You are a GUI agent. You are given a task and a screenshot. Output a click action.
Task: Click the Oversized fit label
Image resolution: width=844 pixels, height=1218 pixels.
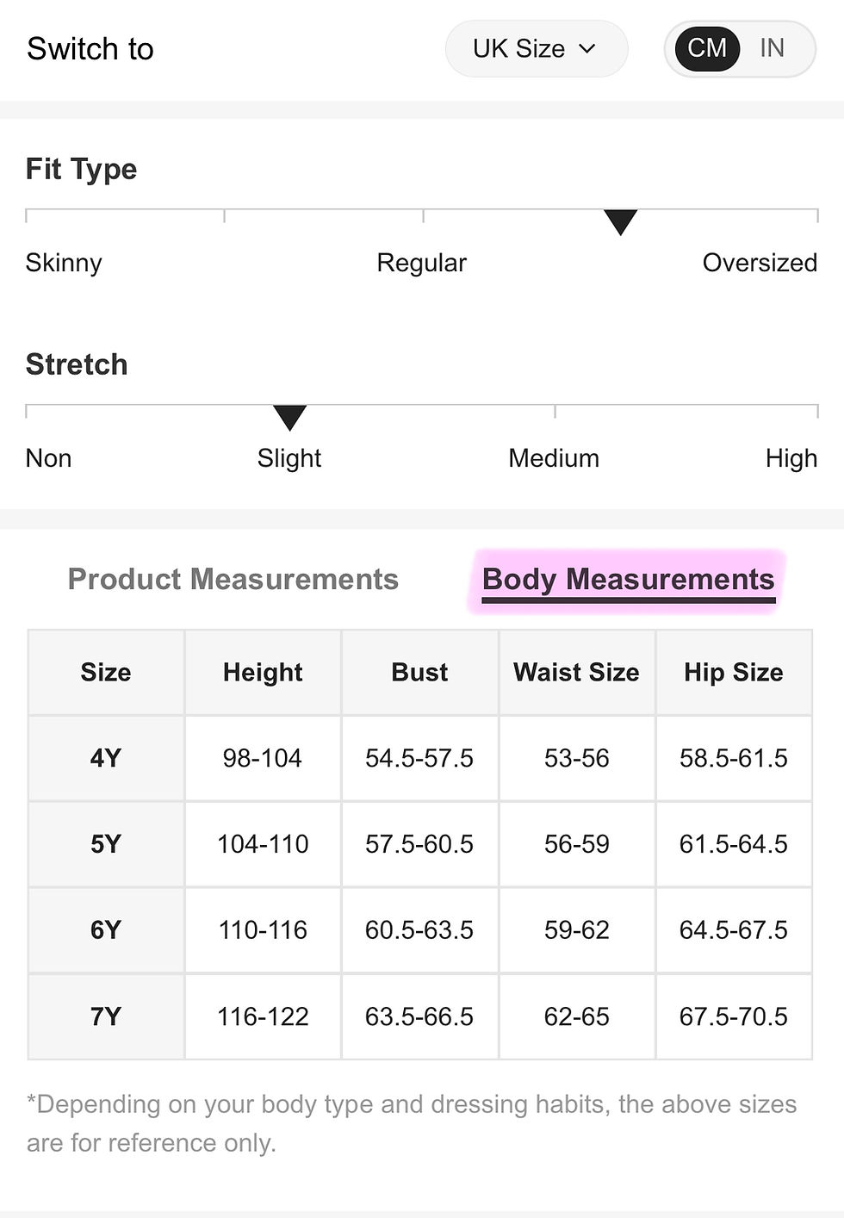[x=760, y=263]
